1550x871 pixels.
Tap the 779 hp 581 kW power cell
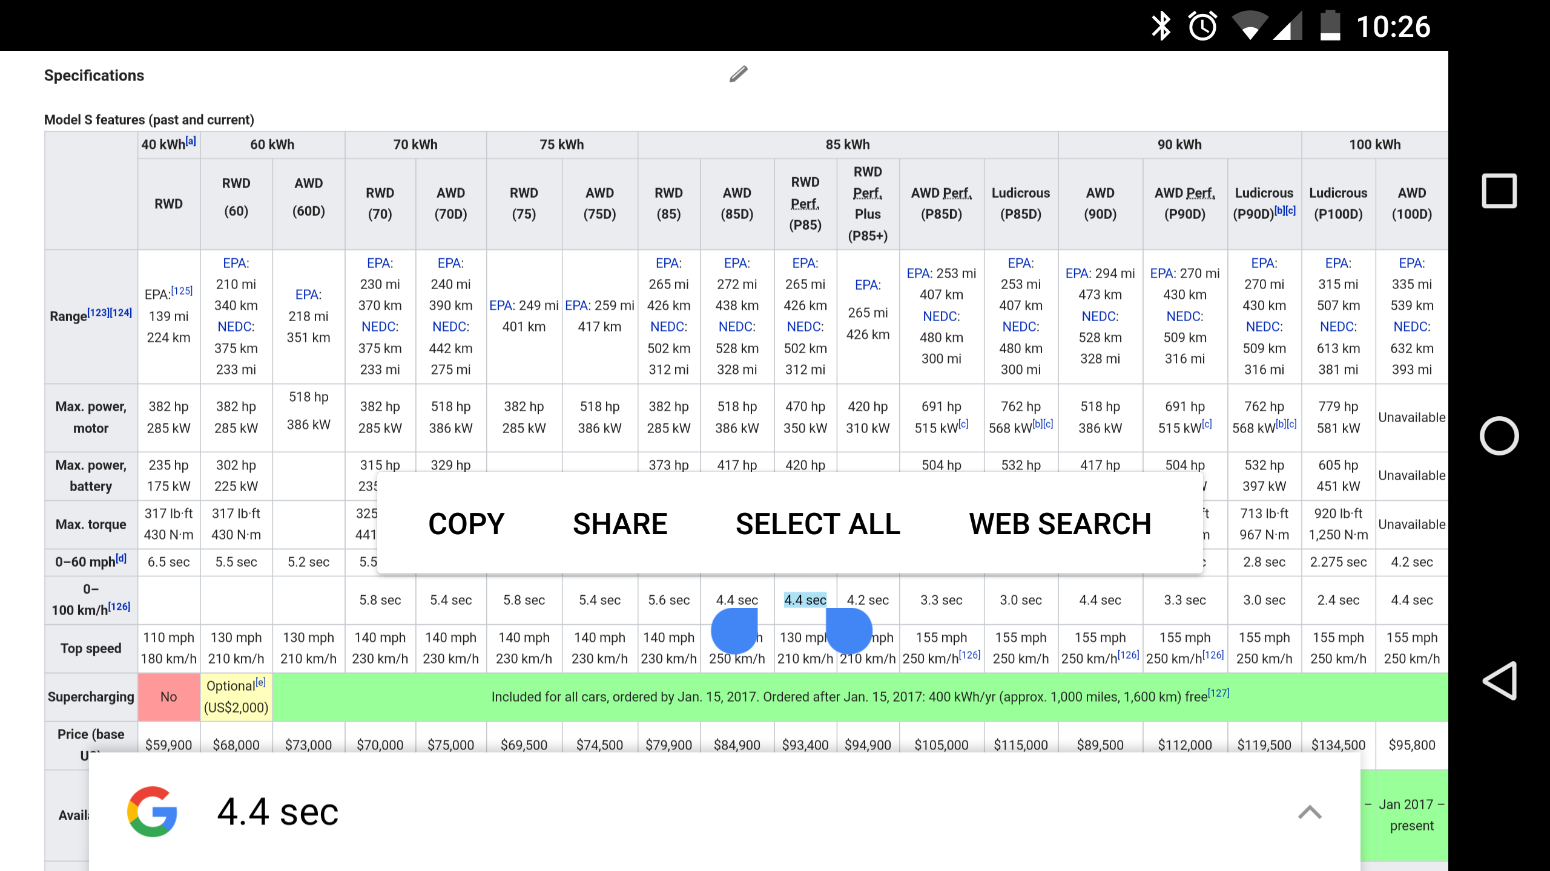coord(1338,417)
